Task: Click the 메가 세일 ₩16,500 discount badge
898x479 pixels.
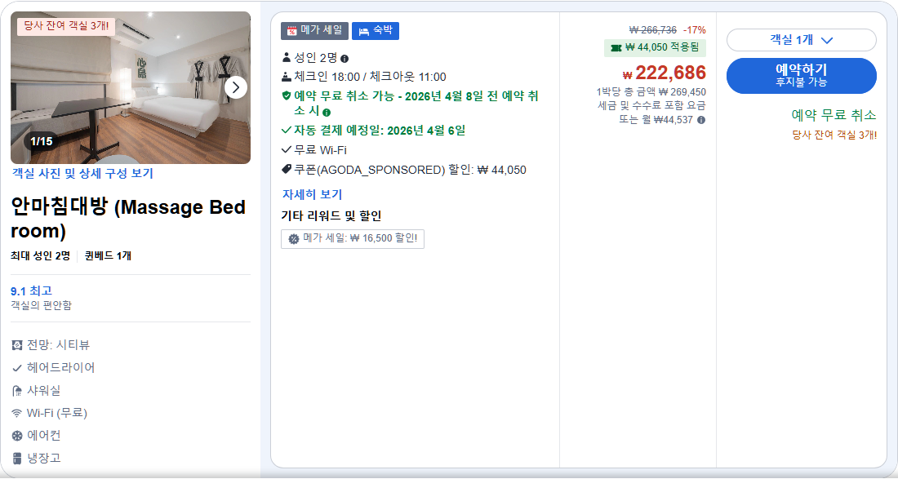Action: click(352, 239)
